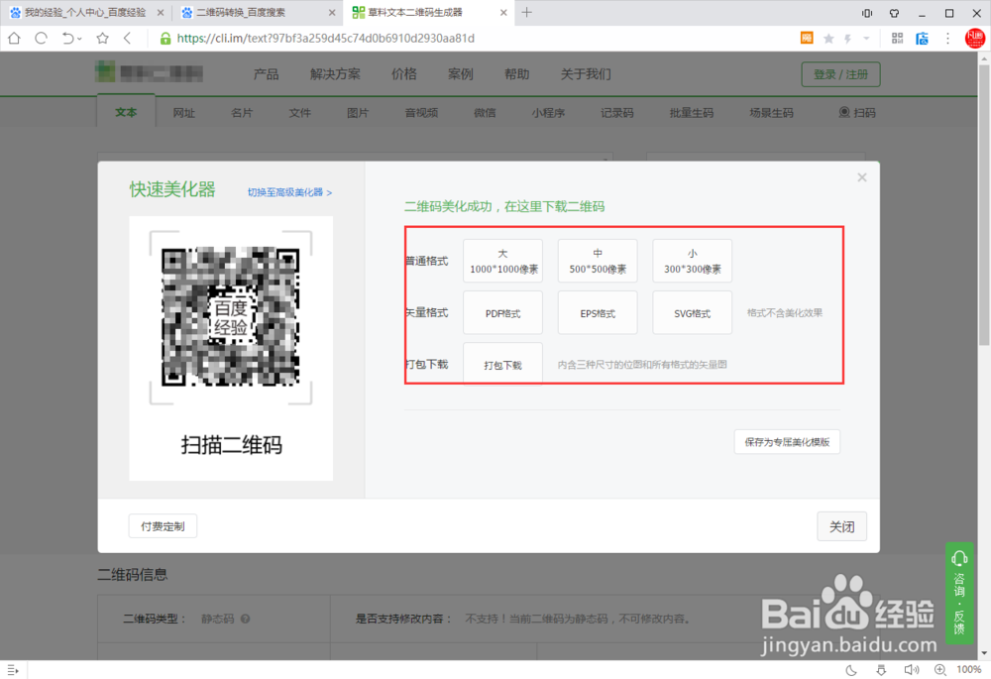
Task: Open the browser three-dot menu
Action: pyautogui.click(x=947, y=39)
